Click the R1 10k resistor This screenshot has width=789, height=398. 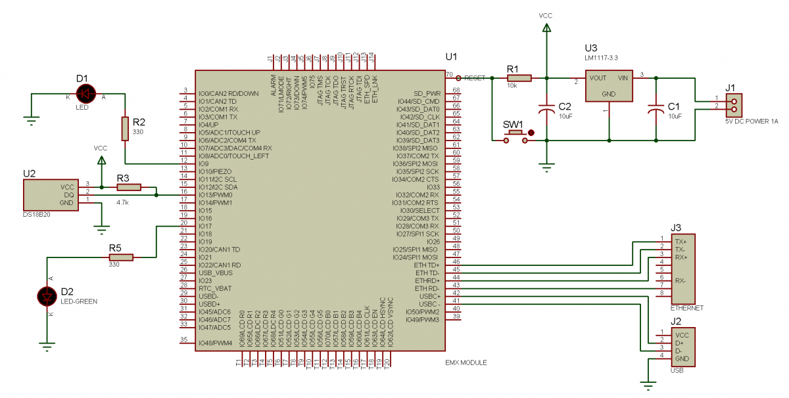519,78
